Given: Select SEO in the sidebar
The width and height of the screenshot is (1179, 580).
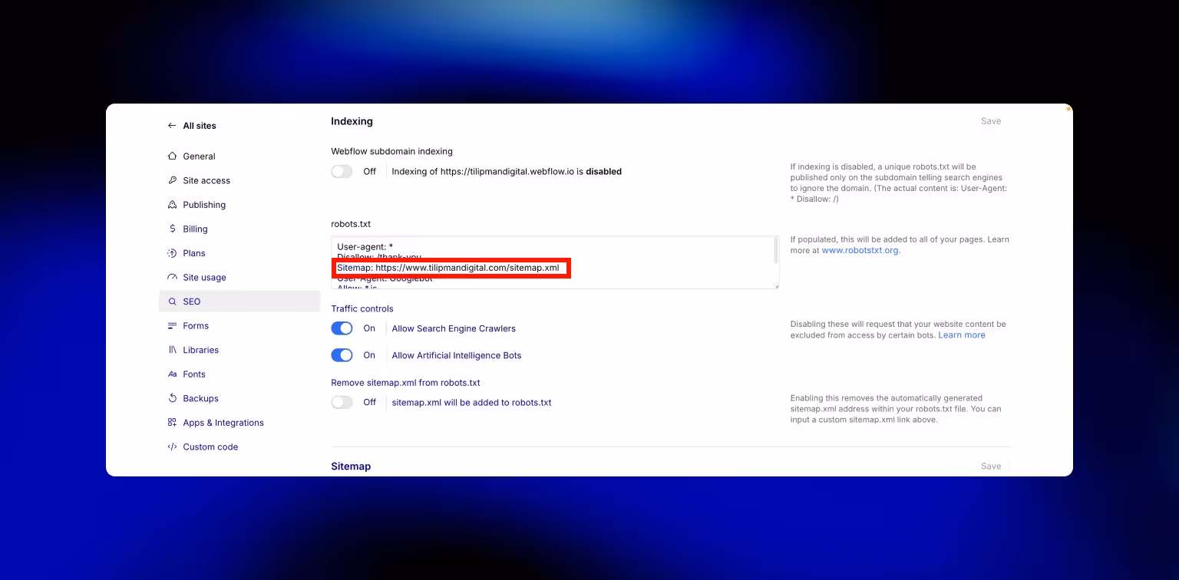Looking at the screenshot, I should [x=239, y=302].
